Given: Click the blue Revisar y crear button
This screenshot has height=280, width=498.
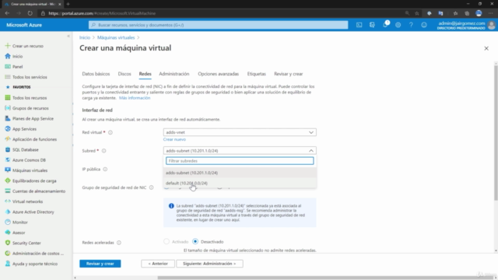Looking at the screenshot, I should pyautogui.click(x=100, y=264).
